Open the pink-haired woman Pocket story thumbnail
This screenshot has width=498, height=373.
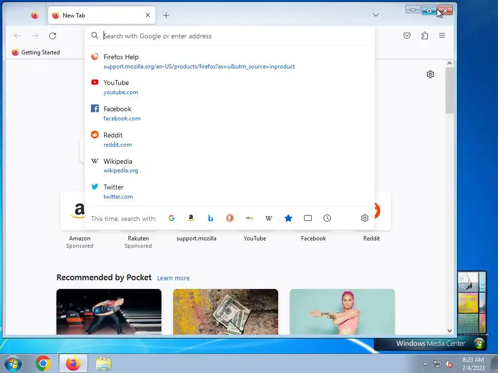342,312
